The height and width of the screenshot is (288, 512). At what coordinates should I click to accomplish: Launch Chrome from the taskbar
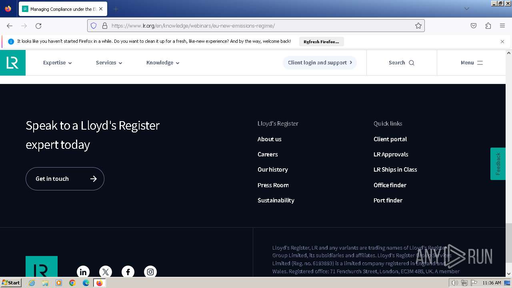72,283
